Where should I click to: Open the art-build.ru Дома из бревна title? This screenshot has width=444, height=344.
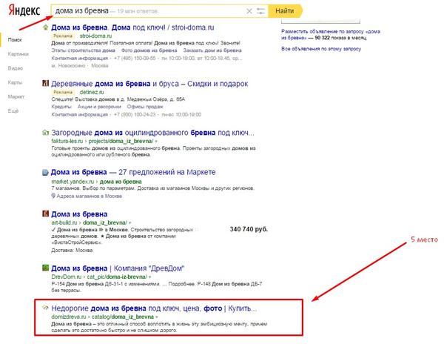[79, 214]
